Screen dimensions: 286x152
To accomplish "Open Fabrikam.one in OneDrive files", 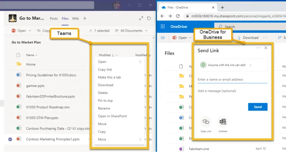I will [199, 149].
